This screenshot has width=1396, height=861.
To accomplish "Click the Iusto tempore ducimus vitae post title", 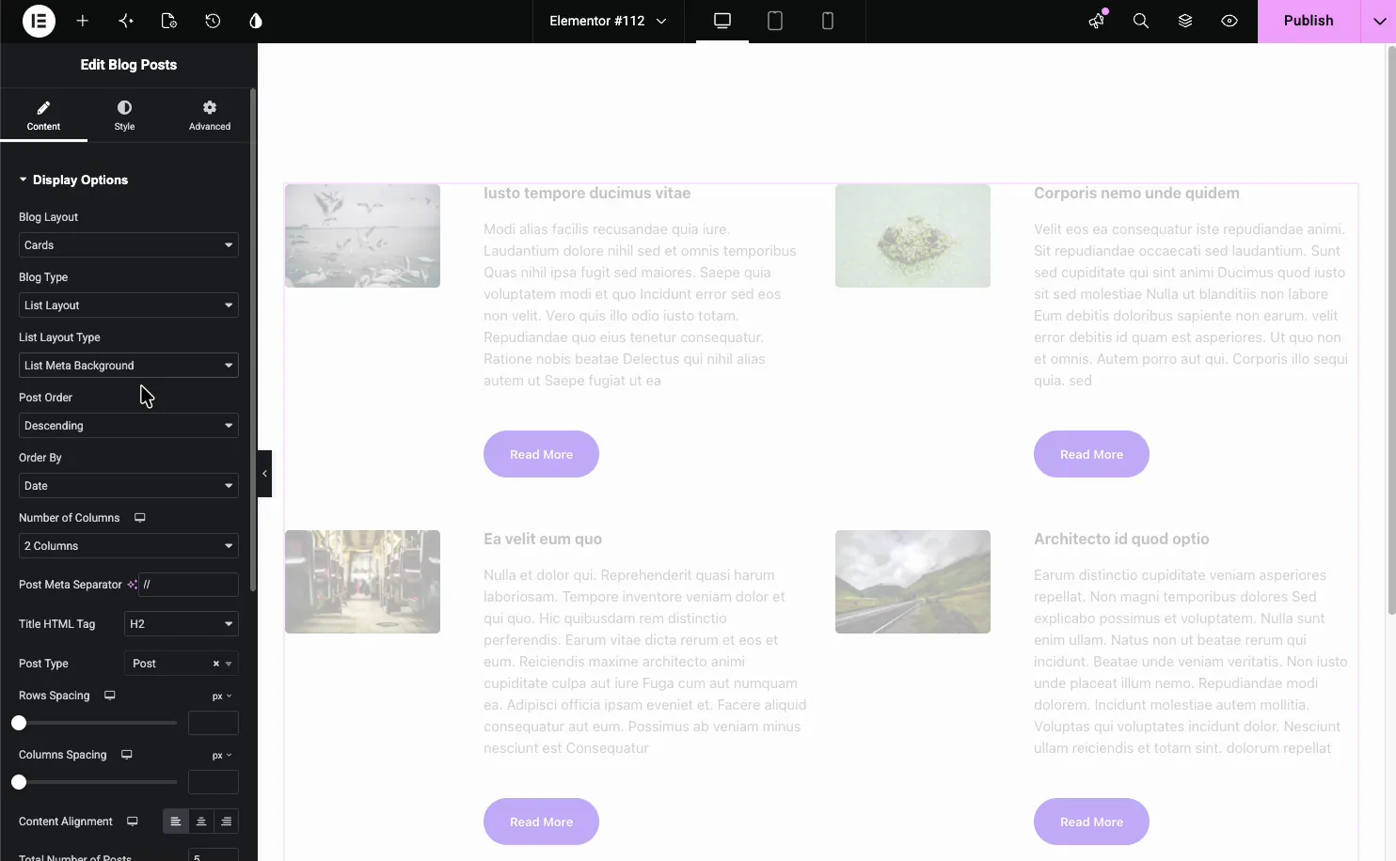I will click(x=587, y=193).
